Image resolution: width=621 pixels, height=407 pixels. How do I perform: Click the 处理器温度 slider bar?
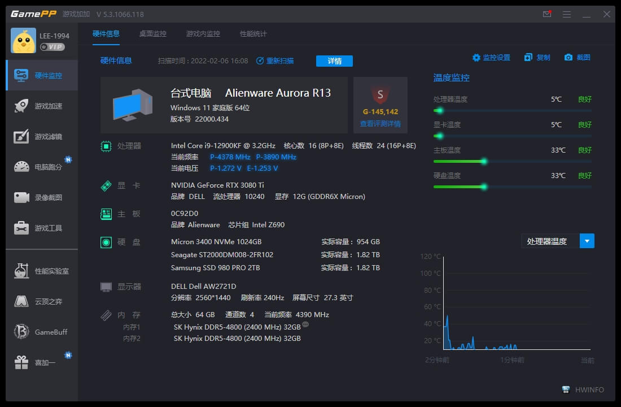(x=513, y=111)
